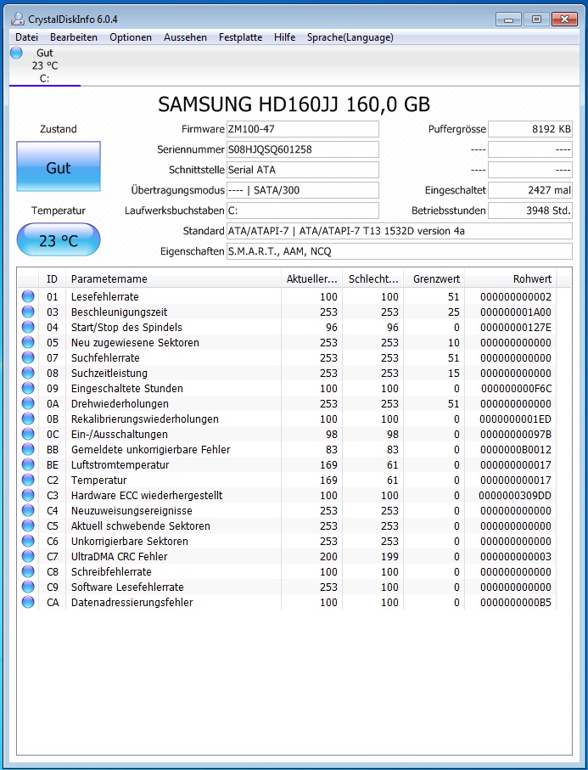Click status orb for Eingeschaltete Stunden row
The width and height of the screenshot is (588, 770).
click(x=28, y=388)
